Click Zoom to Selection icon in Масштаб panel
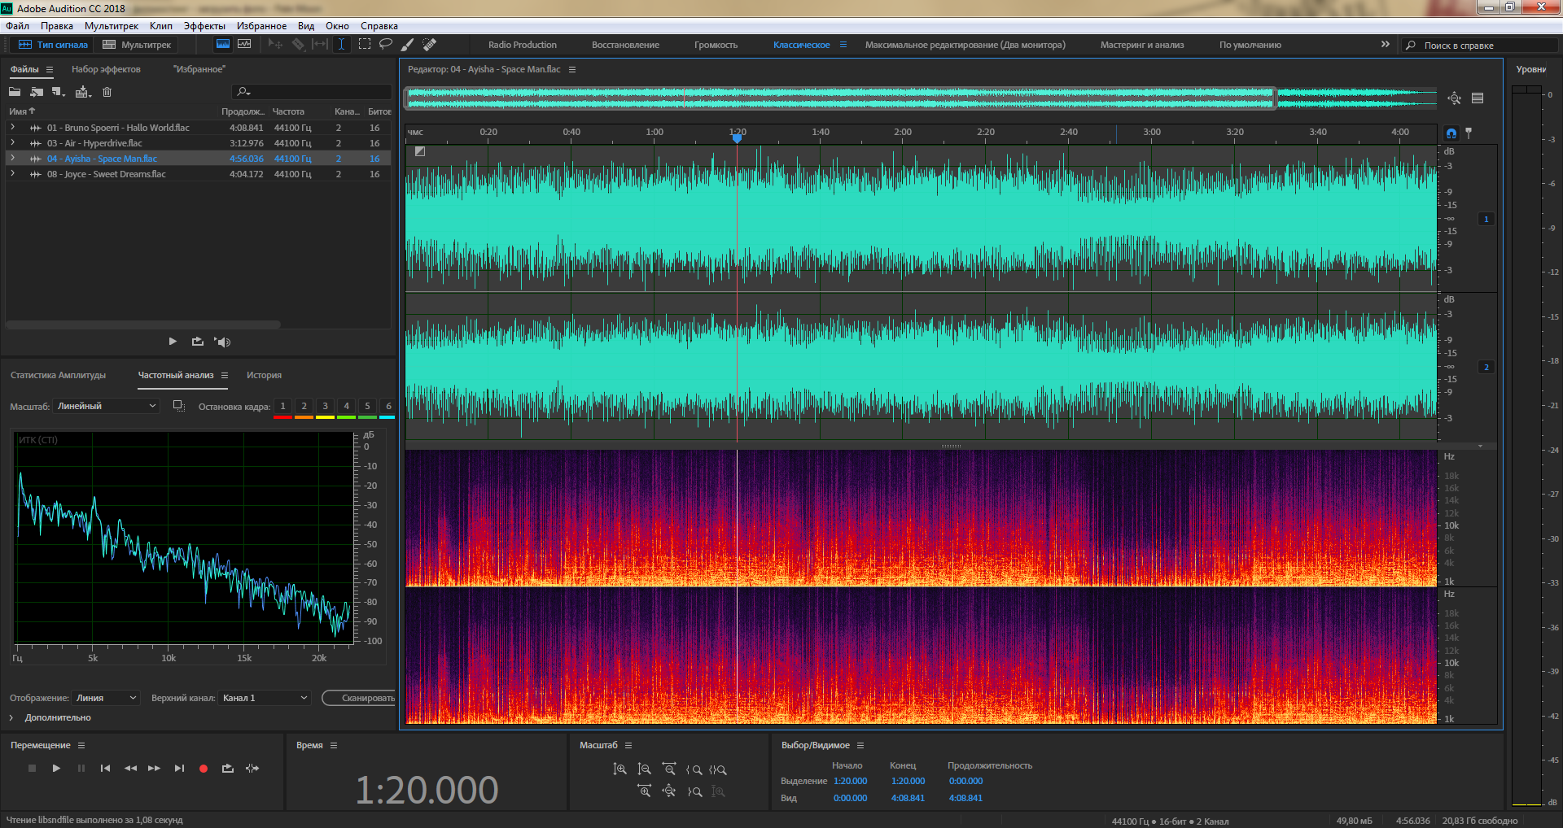Screen dimensions: 1563x828 [x=718, y=769]
